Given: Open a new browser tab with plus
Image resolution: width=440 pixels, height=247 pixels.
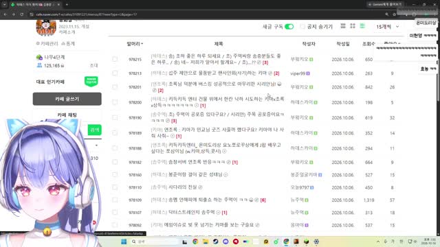Looking at the screenshot, I should coord(67,5).
